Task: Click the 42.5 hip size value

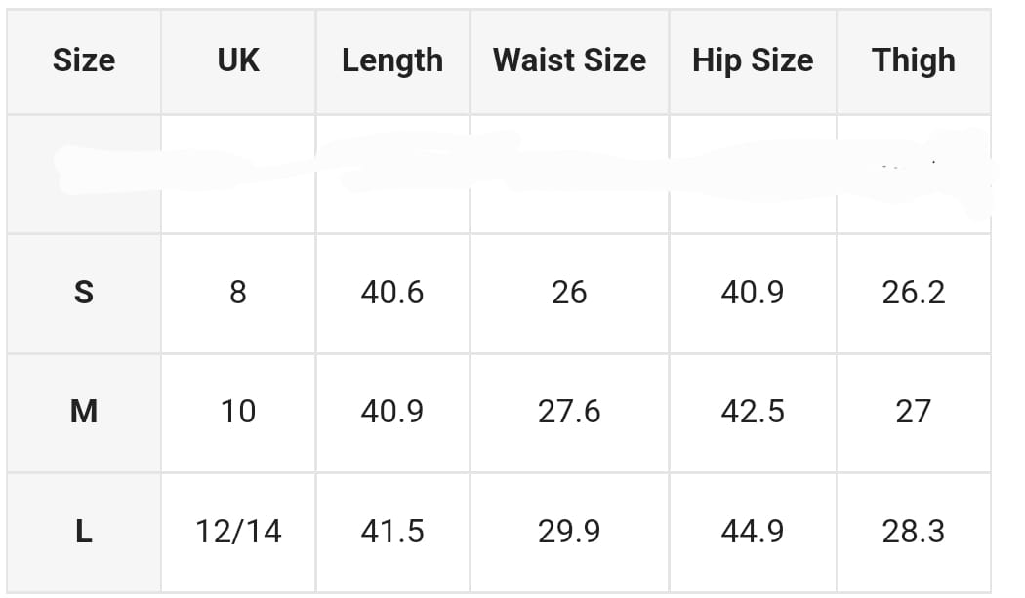Action: (x=753, y=412)
